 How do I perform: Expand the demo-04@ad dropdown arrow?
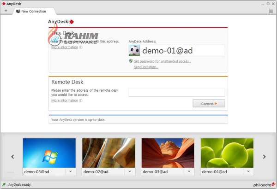click(x=248, y=171)
